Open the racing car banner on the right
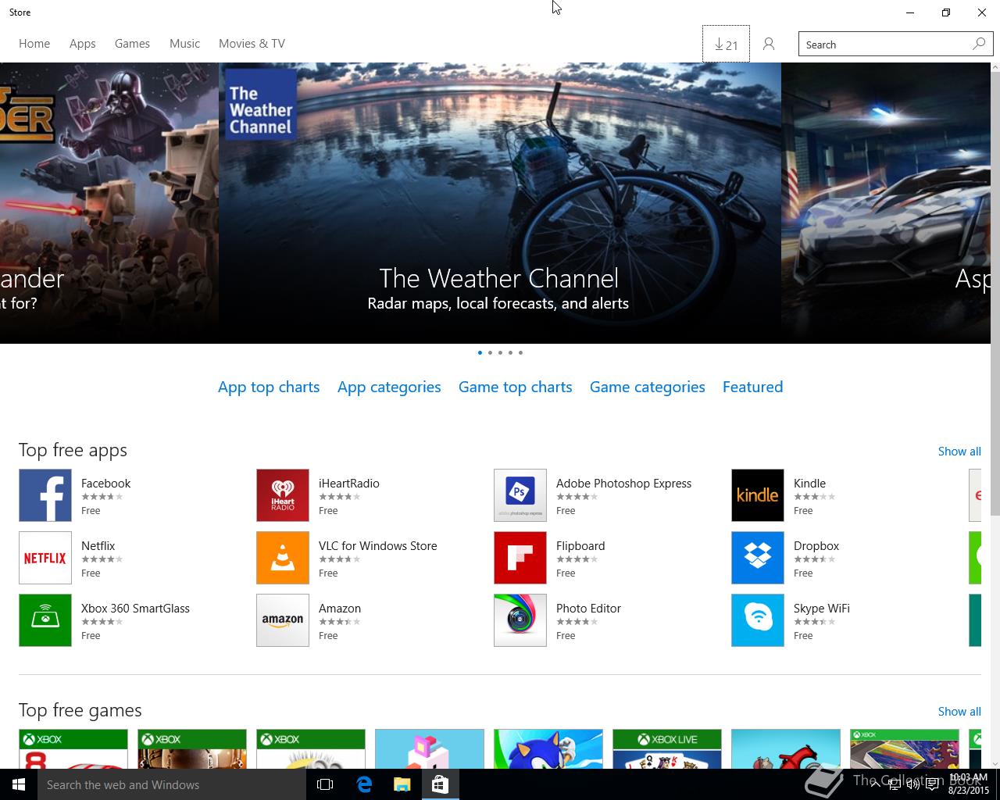 click(886, 203)
